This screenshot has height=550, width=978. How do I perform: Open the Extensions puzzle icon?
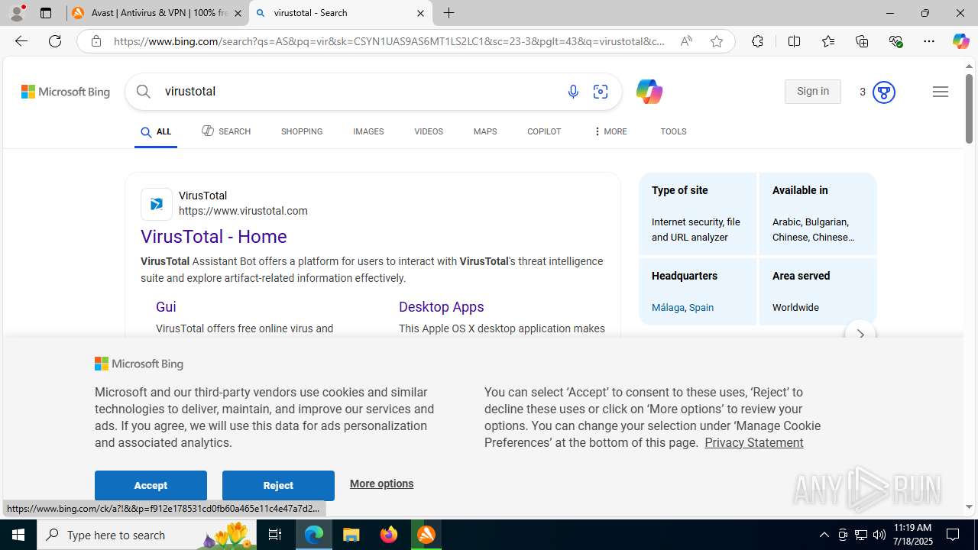pos(757,41)
